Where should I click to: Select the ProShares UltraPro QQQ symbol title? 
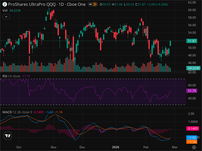pos(47,5)
